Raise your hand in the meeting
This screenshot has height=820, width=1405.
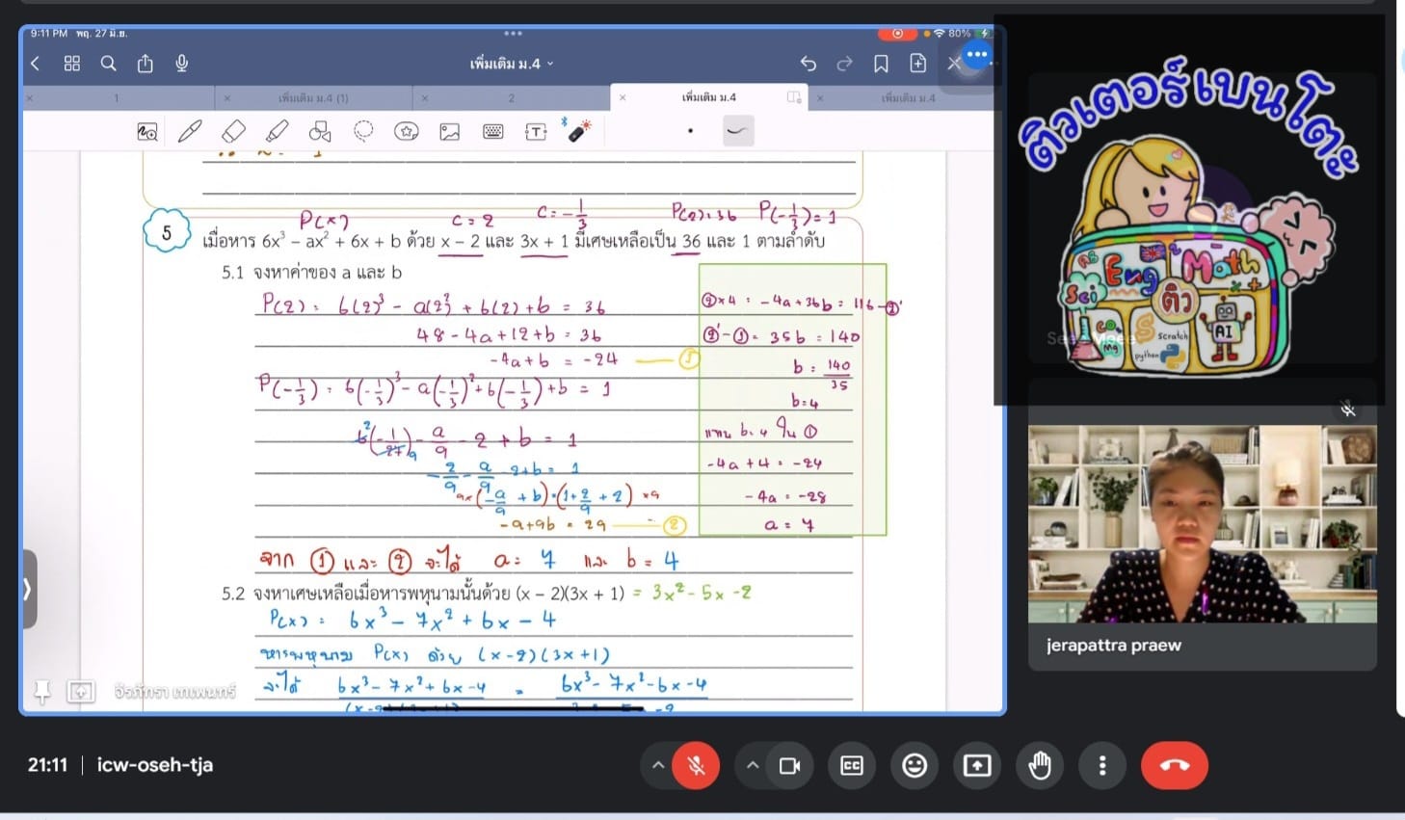pyautogui.click(x=1040, y=766)
